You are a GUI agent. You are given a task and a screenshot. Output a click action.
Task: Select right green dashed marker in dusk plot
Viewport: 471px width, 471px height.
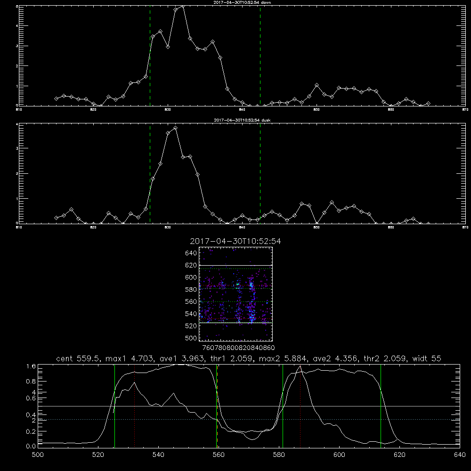tap(260, 174)
